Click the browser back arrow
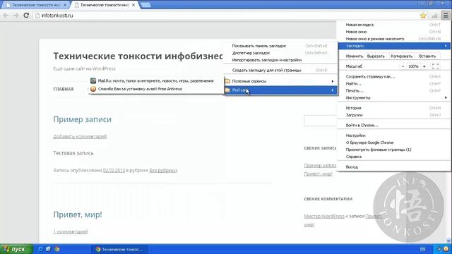This screenshot has height=254, width=452. (6, 16)
